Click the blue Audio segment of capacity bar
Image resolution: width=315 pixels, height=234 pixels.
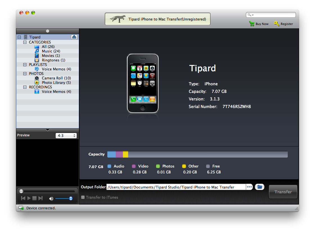click(x=112, y=154)
